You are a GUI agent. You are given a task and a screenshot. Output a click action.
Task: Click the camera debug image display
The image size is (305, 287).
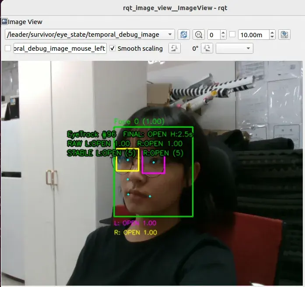152,173
